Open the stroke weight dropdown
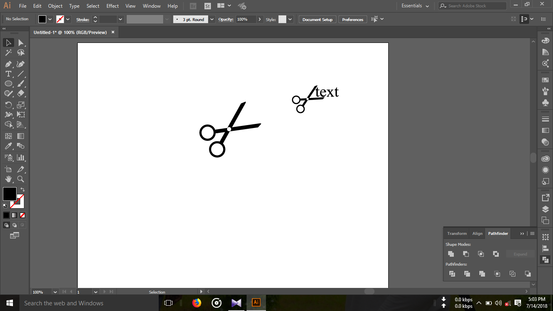The width and height of the screenshot is (553, 311). click(x=120, y=19)
